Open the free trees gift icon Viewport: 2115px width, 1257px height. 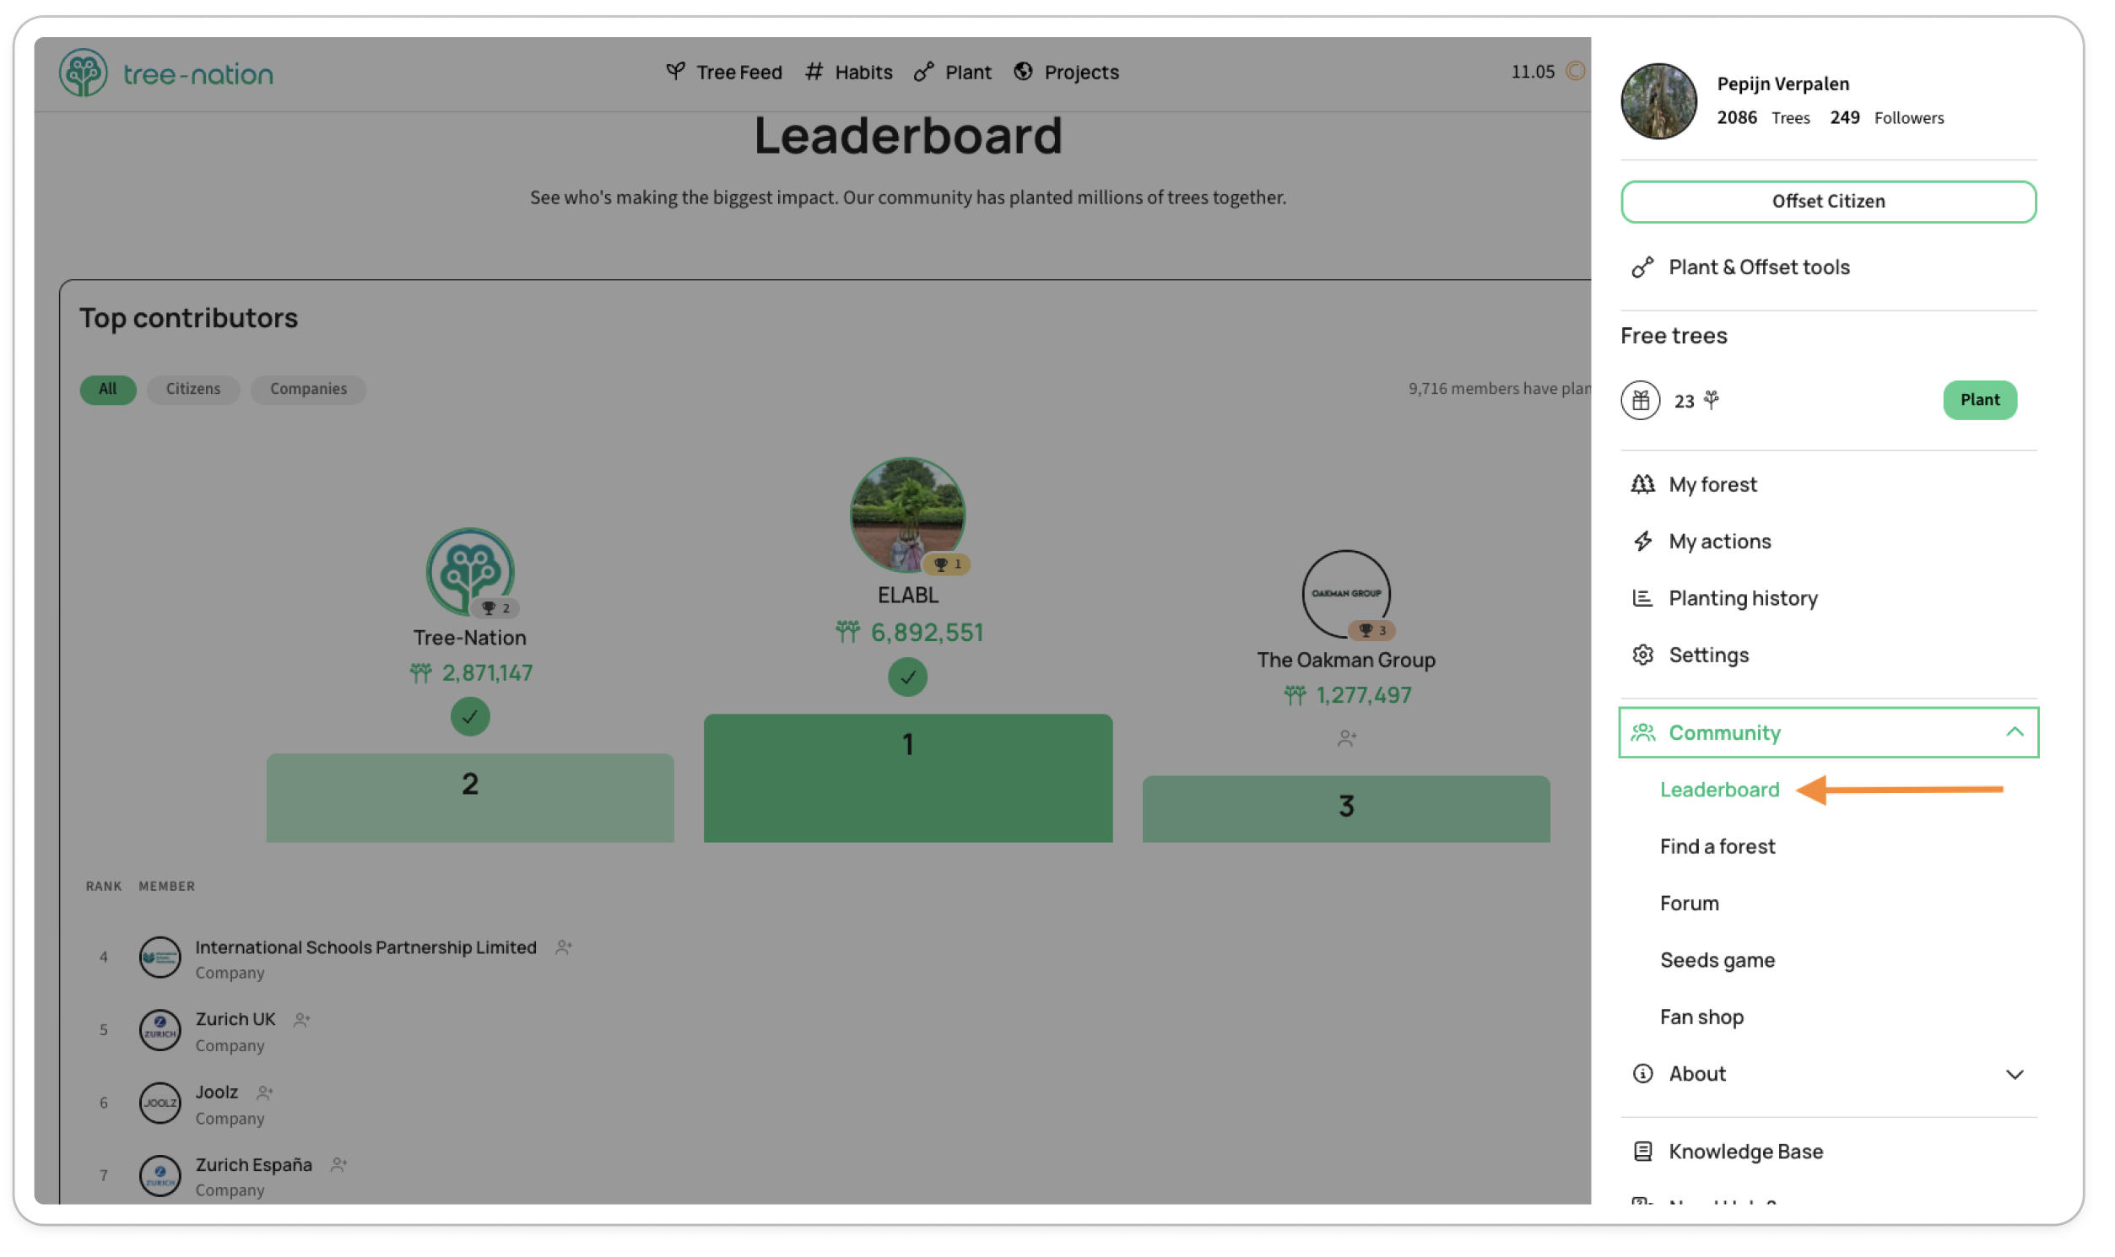[1641, 401]
